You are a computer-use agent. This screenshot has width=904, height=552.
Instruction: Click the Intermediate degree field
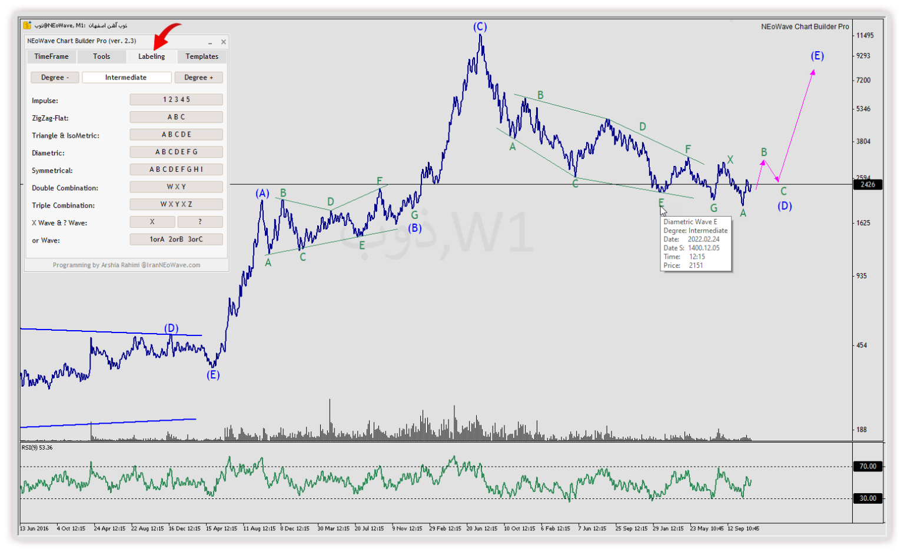(126, 78)
